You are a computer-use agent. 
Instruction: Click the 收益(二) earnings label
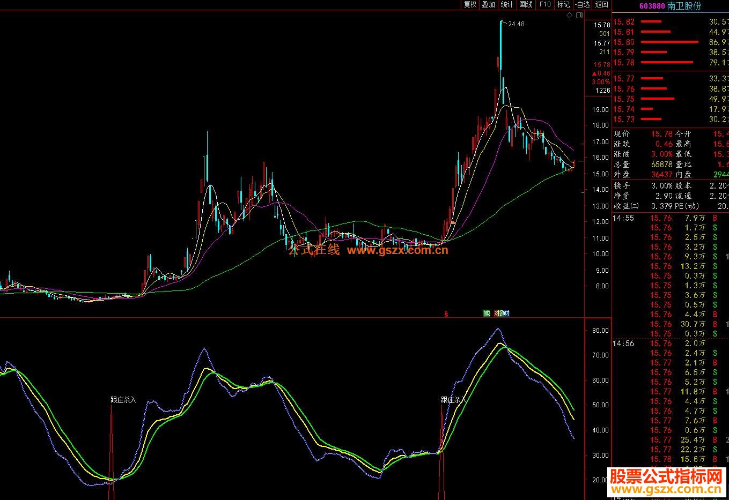click(627, 206)
